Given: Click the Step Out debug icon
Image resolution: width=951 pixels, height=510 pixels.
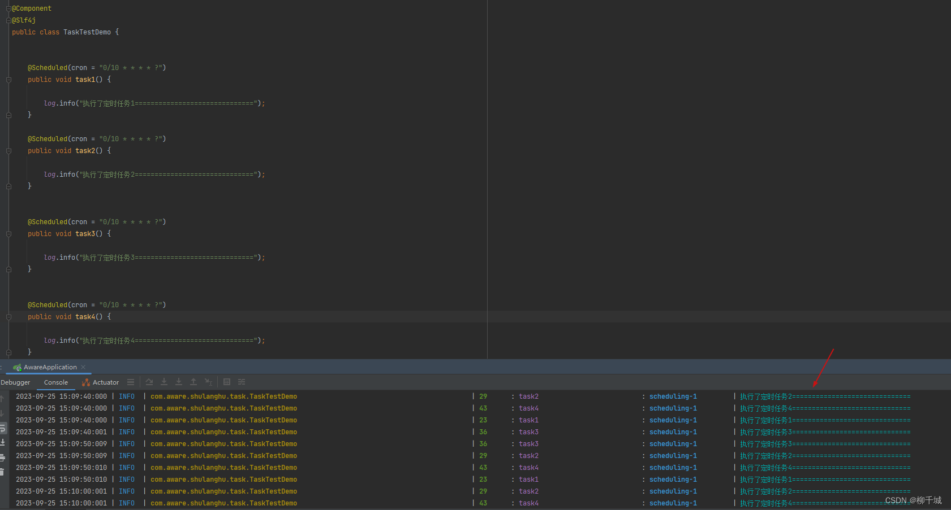Looking at the screenshot, I should tap(193, 382).
